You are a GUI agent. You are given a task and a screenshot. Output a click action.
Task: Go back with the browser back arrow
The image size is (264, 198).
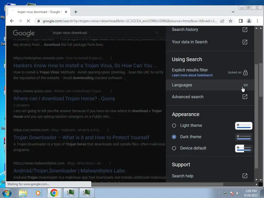click(x=12, y=21)
